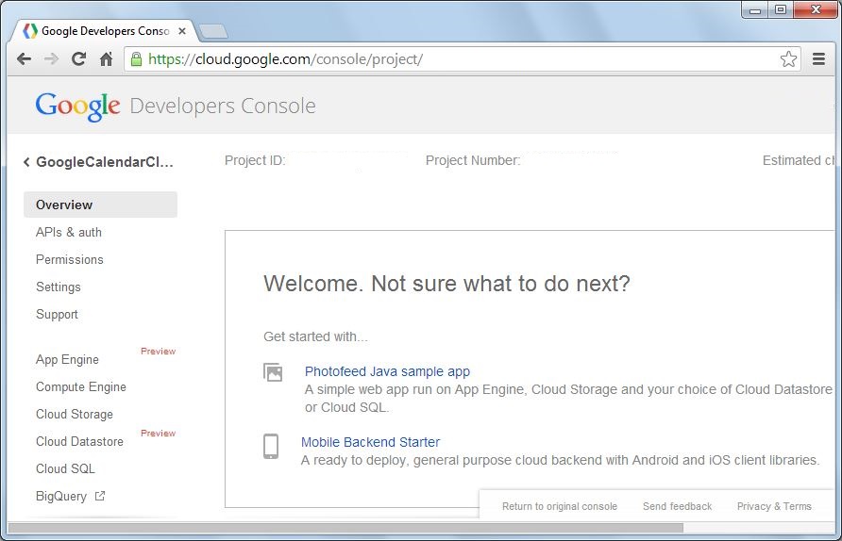Click the green padlock security icon
This screenshot has height=541, width=842.
136,59
